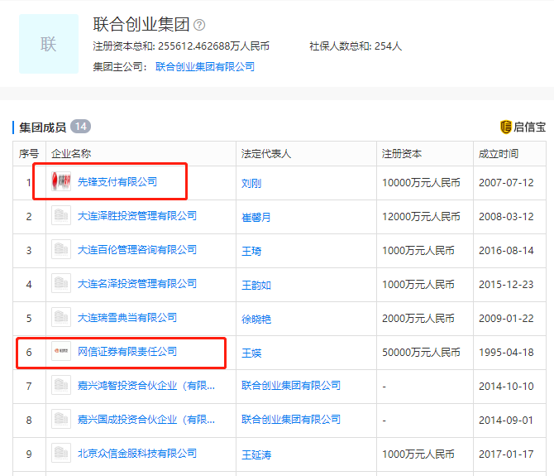Viewport: 554px width, 476px height.
Task: Click the 集团成员 section heading
Action: pos(43,127)
